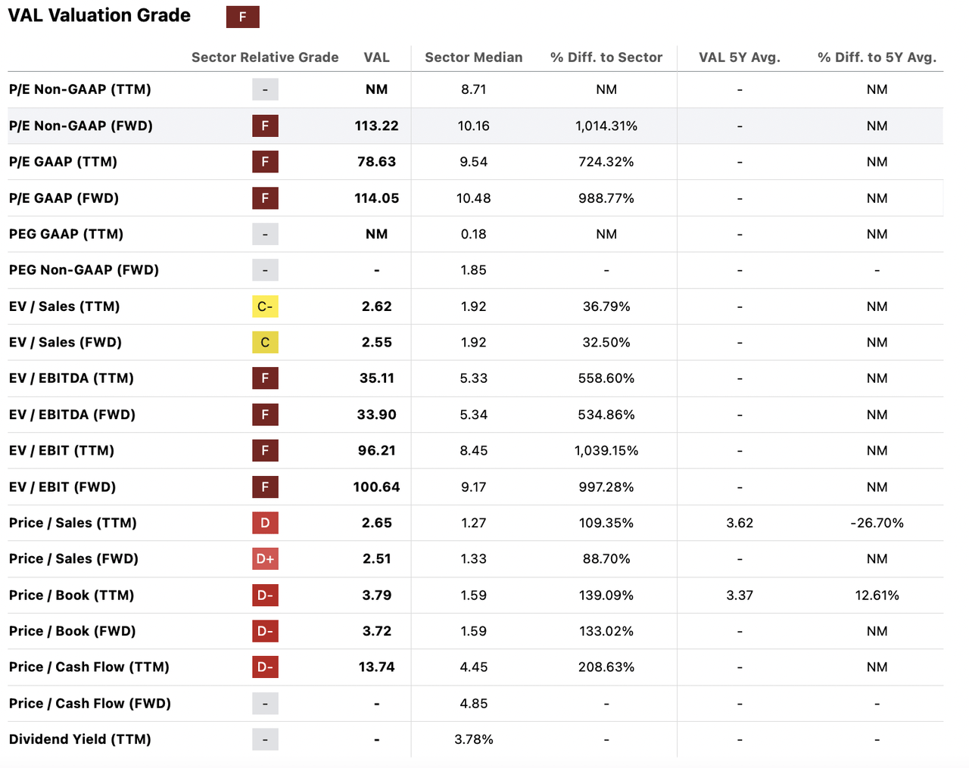The image size is (969, 768).
Task: Select the 0.18 PEG GAAP sector median
Action: click(x=474, y=234)
